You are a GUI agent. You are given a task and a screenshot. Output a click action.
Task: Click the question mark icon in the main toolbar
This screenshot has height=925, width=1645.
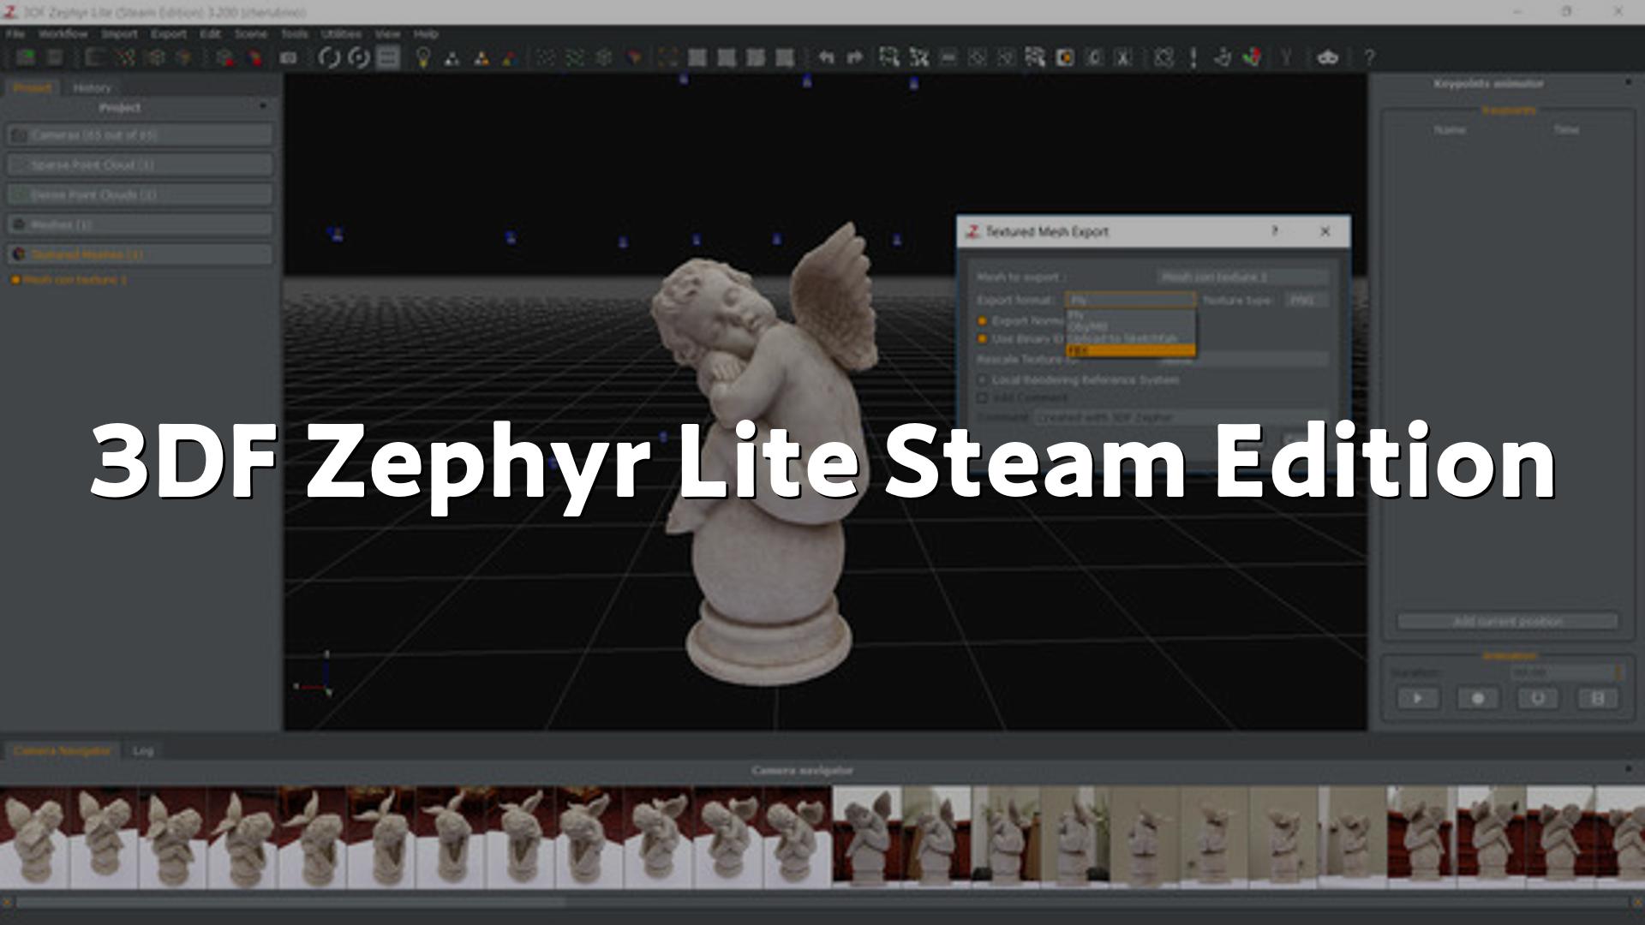[1369, 57]
